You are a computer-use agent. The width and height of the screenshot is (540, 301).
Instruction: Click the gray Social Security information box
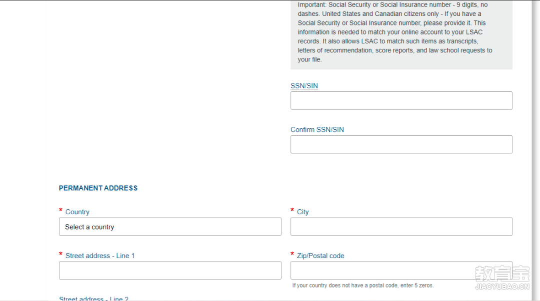click(401, 34)
